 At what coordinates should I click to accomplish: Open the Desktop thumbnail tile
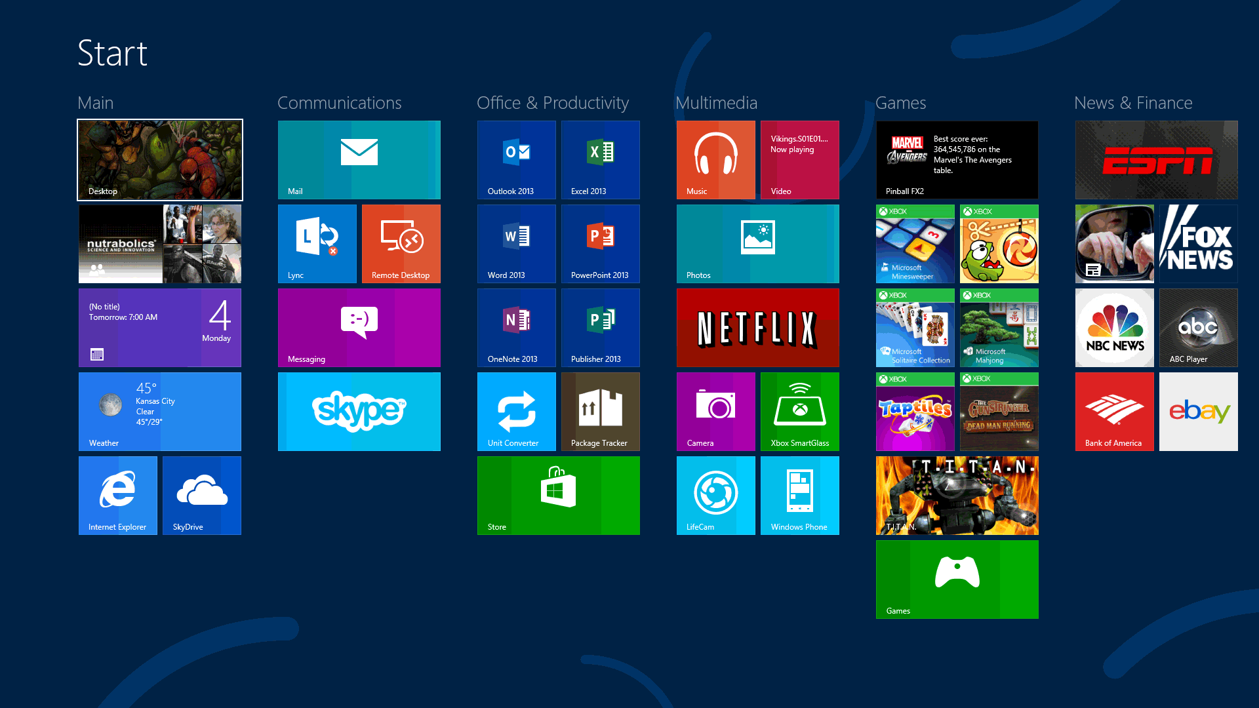[x=159, y=159]
